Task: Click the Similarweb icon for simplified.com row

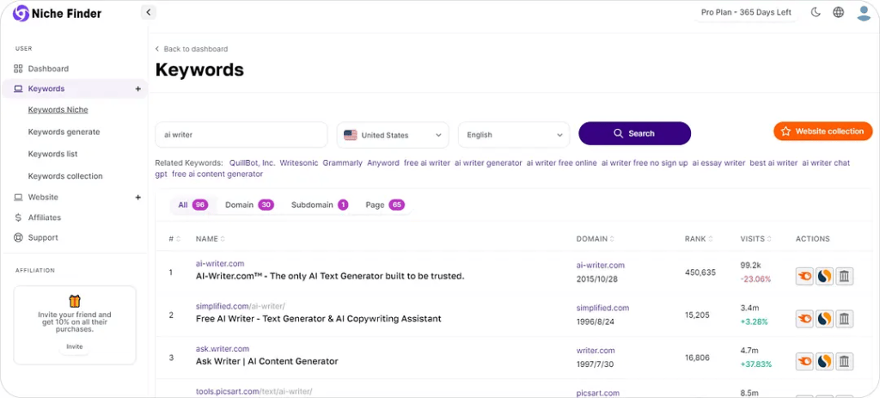Action: point(825,319)
